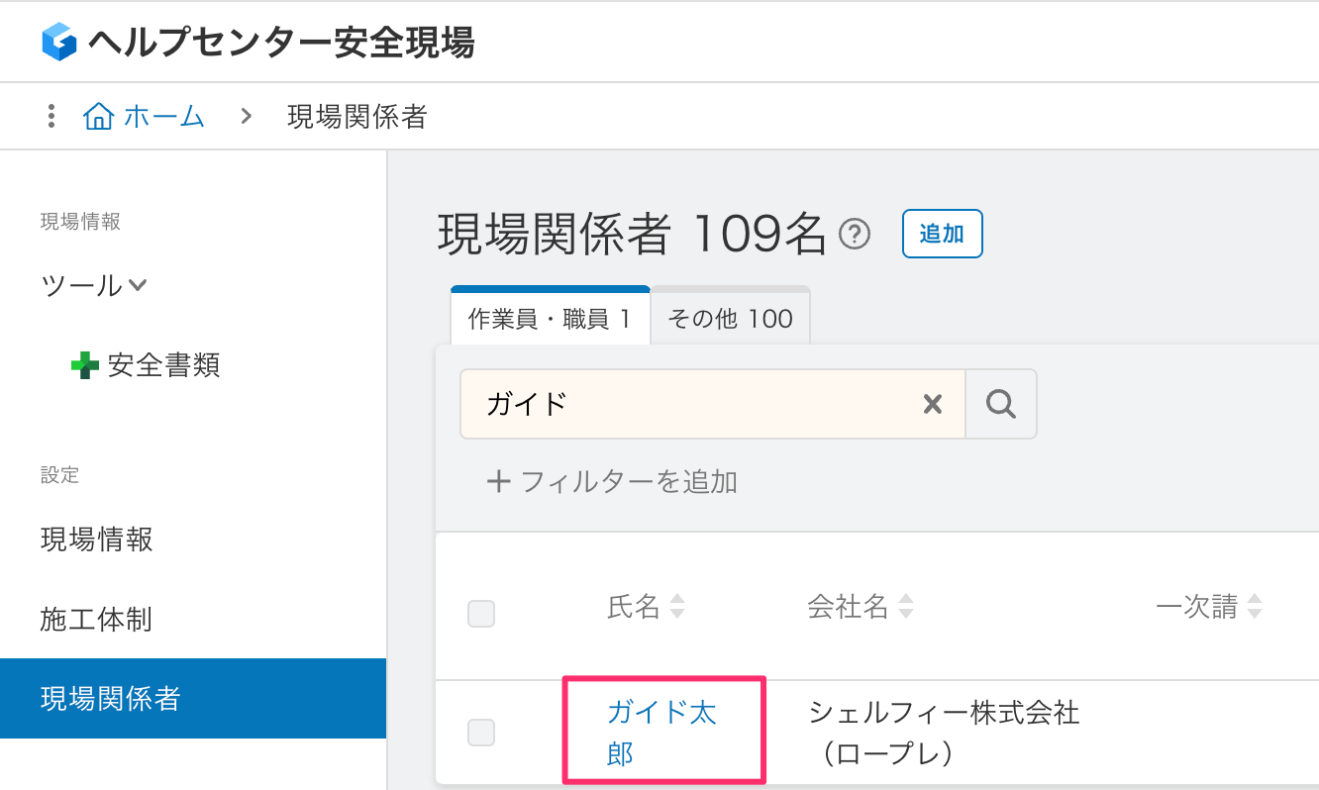Click the question mark help icon near 109名
This screenshot has width=1319, height=790.
coord(854,232)
